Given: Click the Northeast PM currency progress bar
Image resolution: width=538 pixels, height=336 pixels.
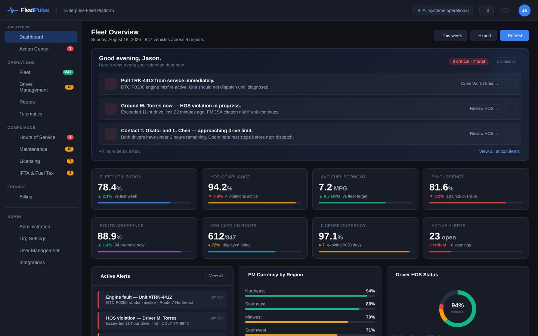Looking at the screenshot, I should tap(310, 296).
